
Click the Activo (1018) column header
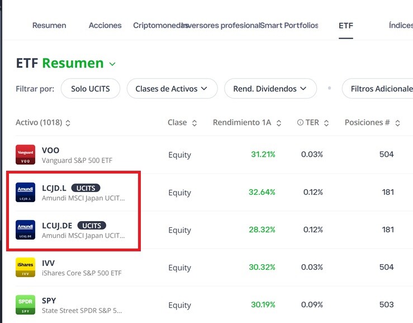click(x=39, y=123)
